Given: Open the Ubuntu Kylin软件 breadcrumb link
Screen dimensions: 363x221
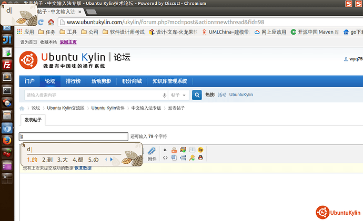Looking at the screenshot, I should point(108,108).
